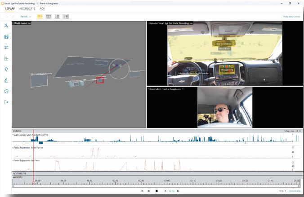Open the World model panel options menu

point(30,23)
